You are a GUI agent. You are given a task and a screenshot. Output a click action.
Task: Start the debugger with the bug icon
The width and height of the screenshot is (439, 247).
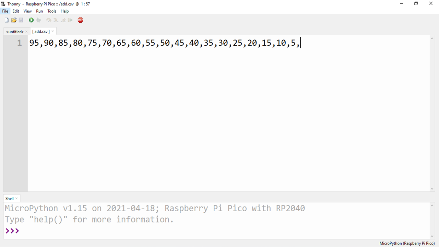tap(38, 20)
